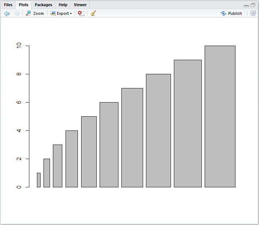Publish the plot
This screenshot has height=225, width=259.
pos(231,13)
